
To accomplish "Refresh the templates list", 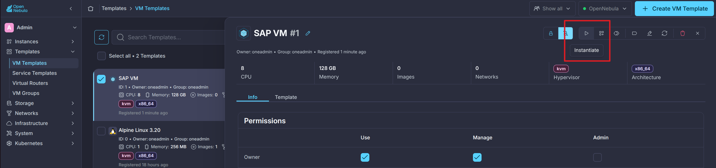I will tap(102, 37).
